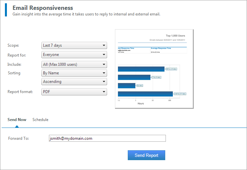The height and width of the screenshot is (170, 247).
Task: Click the report preview thumbnail
Action: click(x=154, y=69)
